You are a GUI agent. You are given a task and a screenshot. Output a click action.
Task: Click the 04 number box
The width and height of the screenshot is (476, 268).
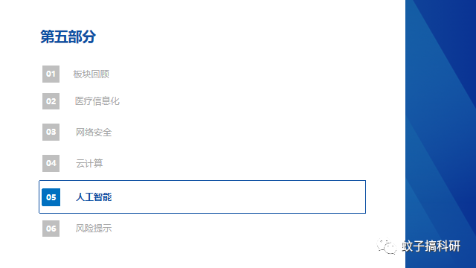(x=51, y=163)
